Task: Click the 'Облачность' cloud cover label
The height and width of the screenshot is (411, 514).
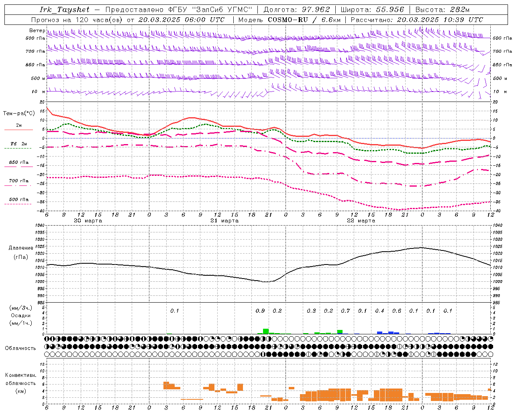Action: pos(20,348)
